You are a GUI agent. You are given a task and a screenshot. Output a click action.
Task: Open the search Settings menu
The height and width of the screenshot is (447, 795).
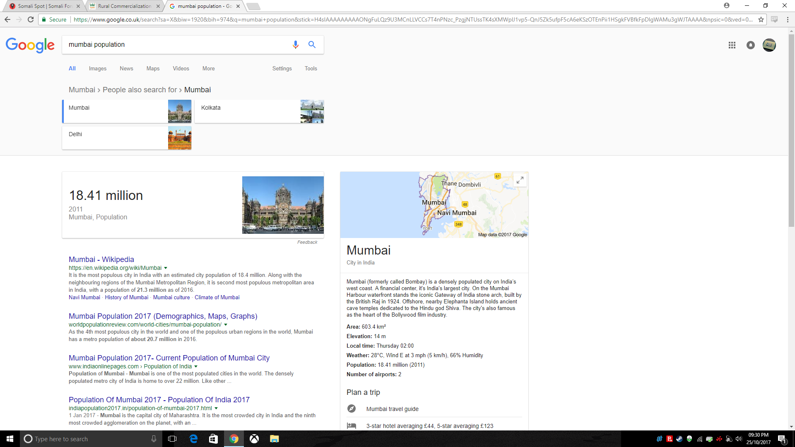pos(282,69)
